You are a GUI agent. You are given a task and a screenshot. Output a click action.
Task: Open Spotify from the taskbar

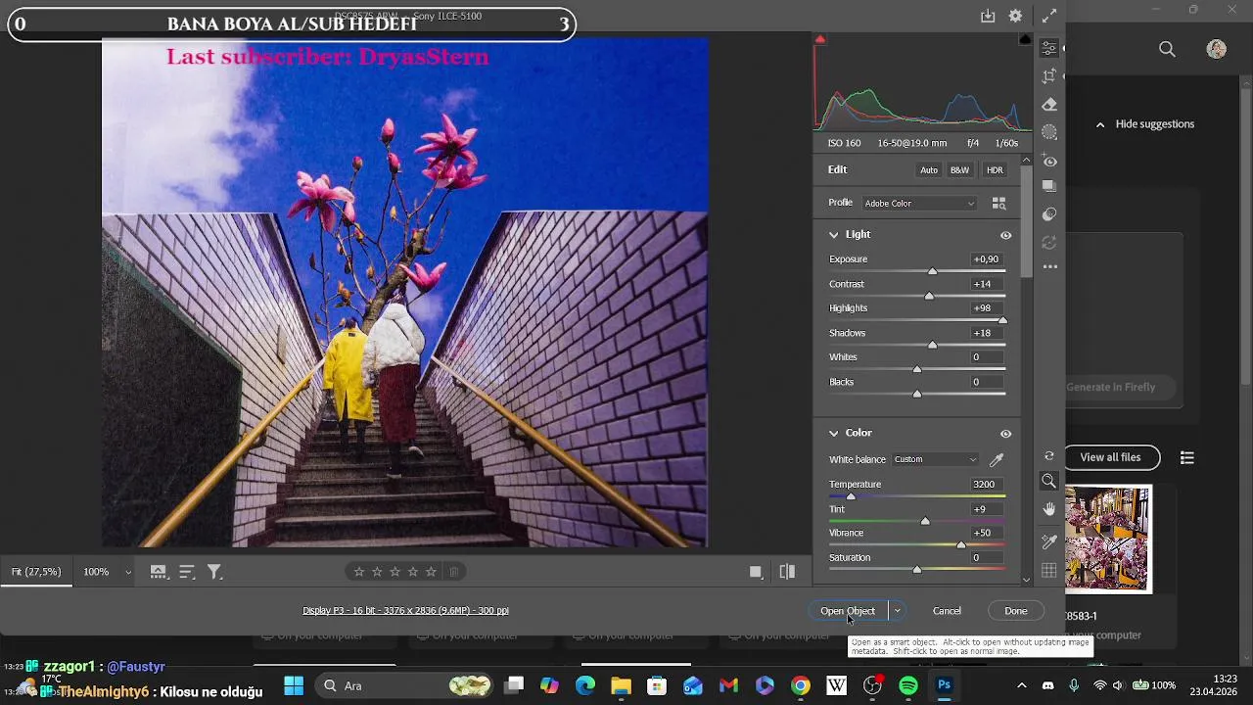(908, 685)
